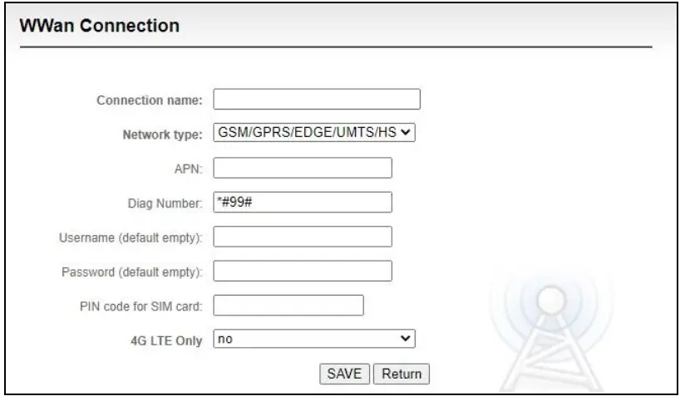Focus the APN input box

(x=303, y=169)
